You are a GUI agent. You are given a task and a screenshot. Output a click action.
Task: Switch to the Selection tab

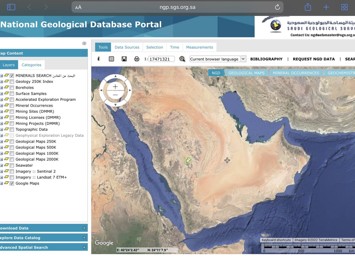[155, 47]
